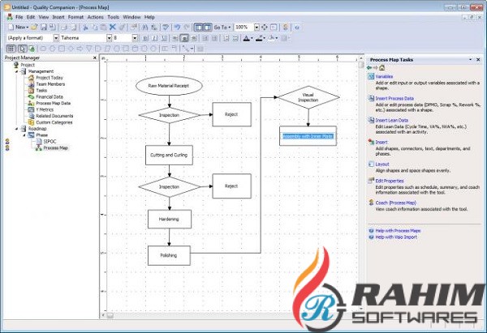Click the Coach (Process Map) link
Viewport: 487px width, 333px height.
[x=396, y=203]
